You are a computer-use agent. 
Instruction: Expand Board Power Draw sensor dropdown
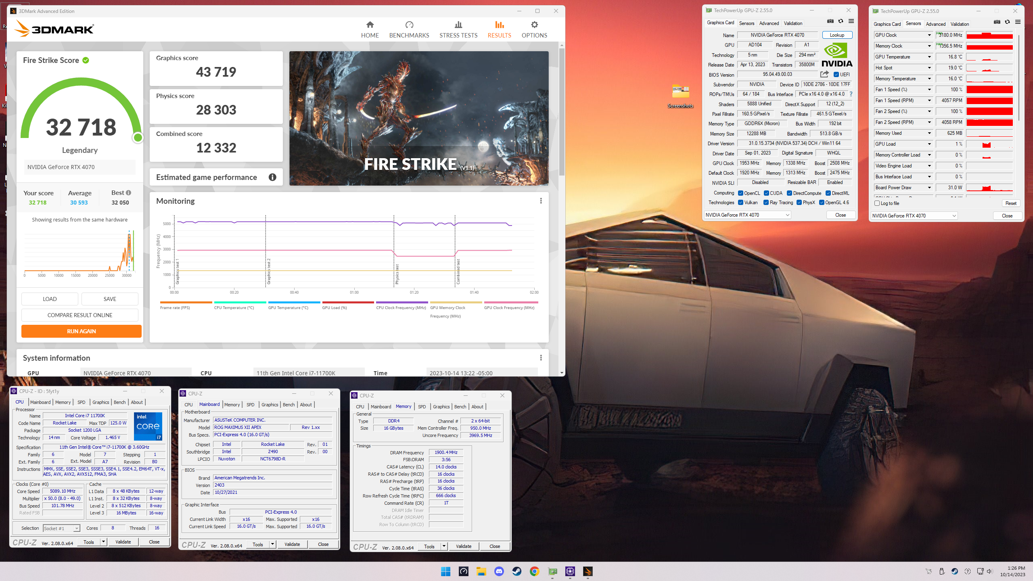tap(929, 188)
